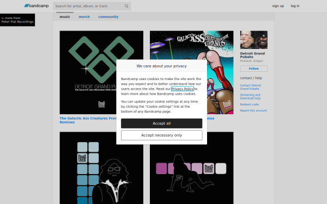Open Streaming and Download help link
This screenshot has height=204, width=327.
point(250,97)
